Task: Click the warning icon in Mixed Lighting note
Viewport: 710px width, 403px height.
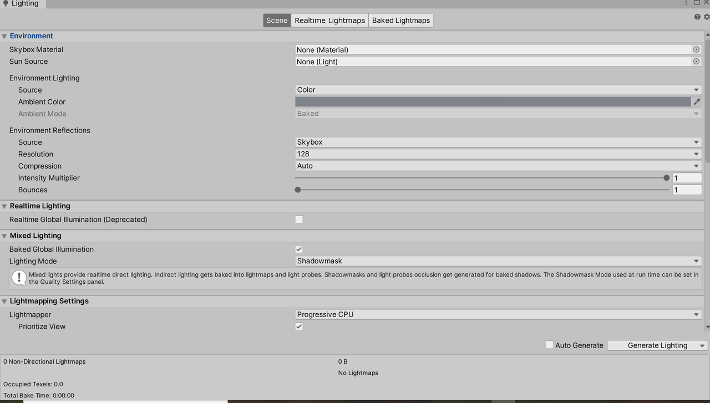Action: 19,277
